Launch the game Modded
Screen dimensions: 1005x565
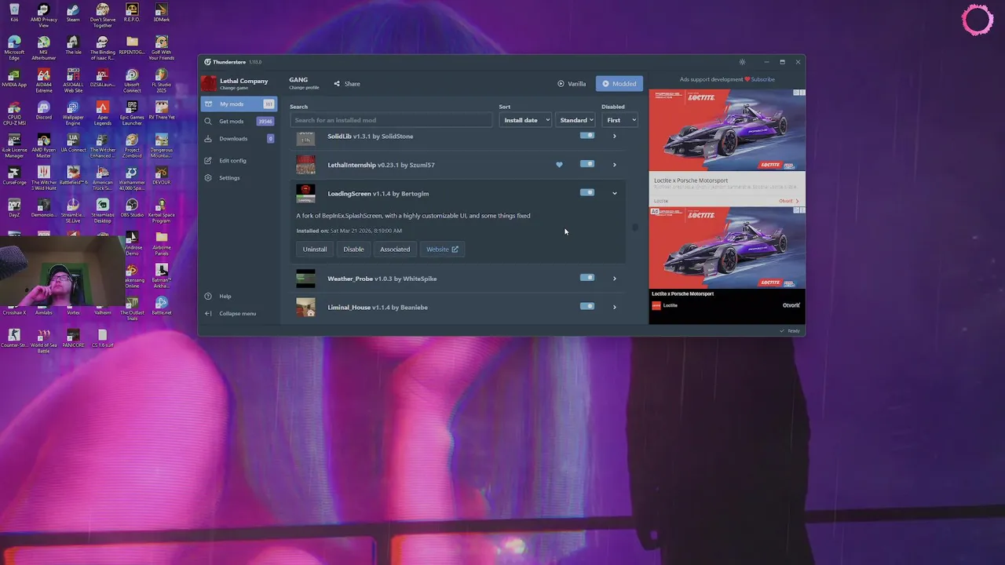coord(619,83)
